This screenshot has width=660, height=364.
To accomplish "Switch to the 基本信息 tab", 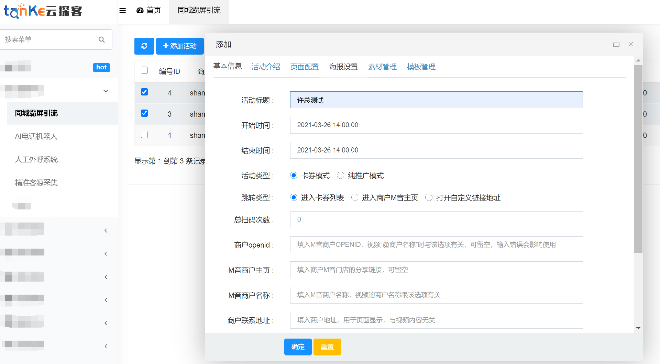I will [x=227, y=66].
